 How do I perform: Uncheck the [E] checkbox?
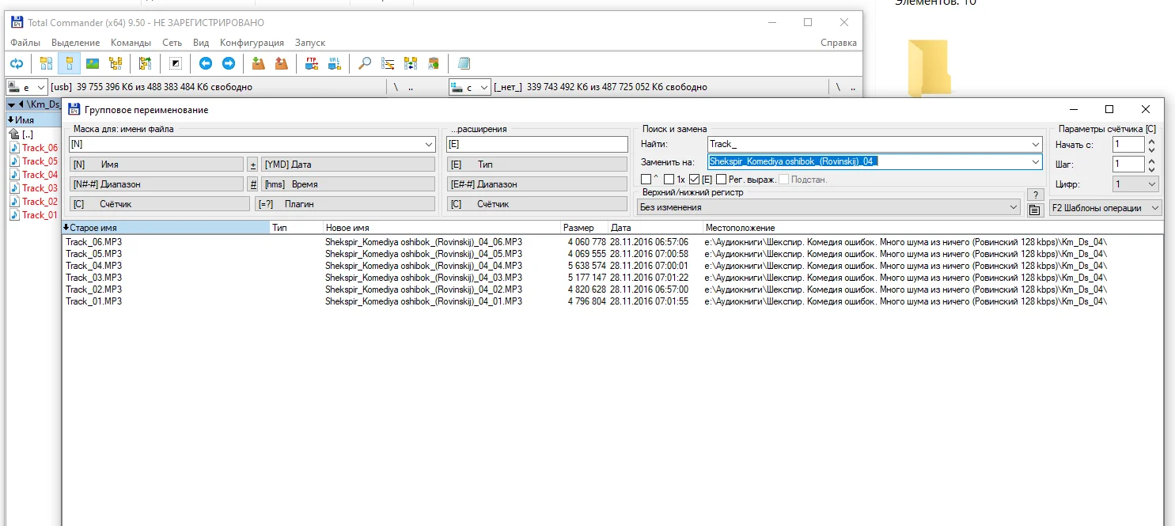pos(695,180)
